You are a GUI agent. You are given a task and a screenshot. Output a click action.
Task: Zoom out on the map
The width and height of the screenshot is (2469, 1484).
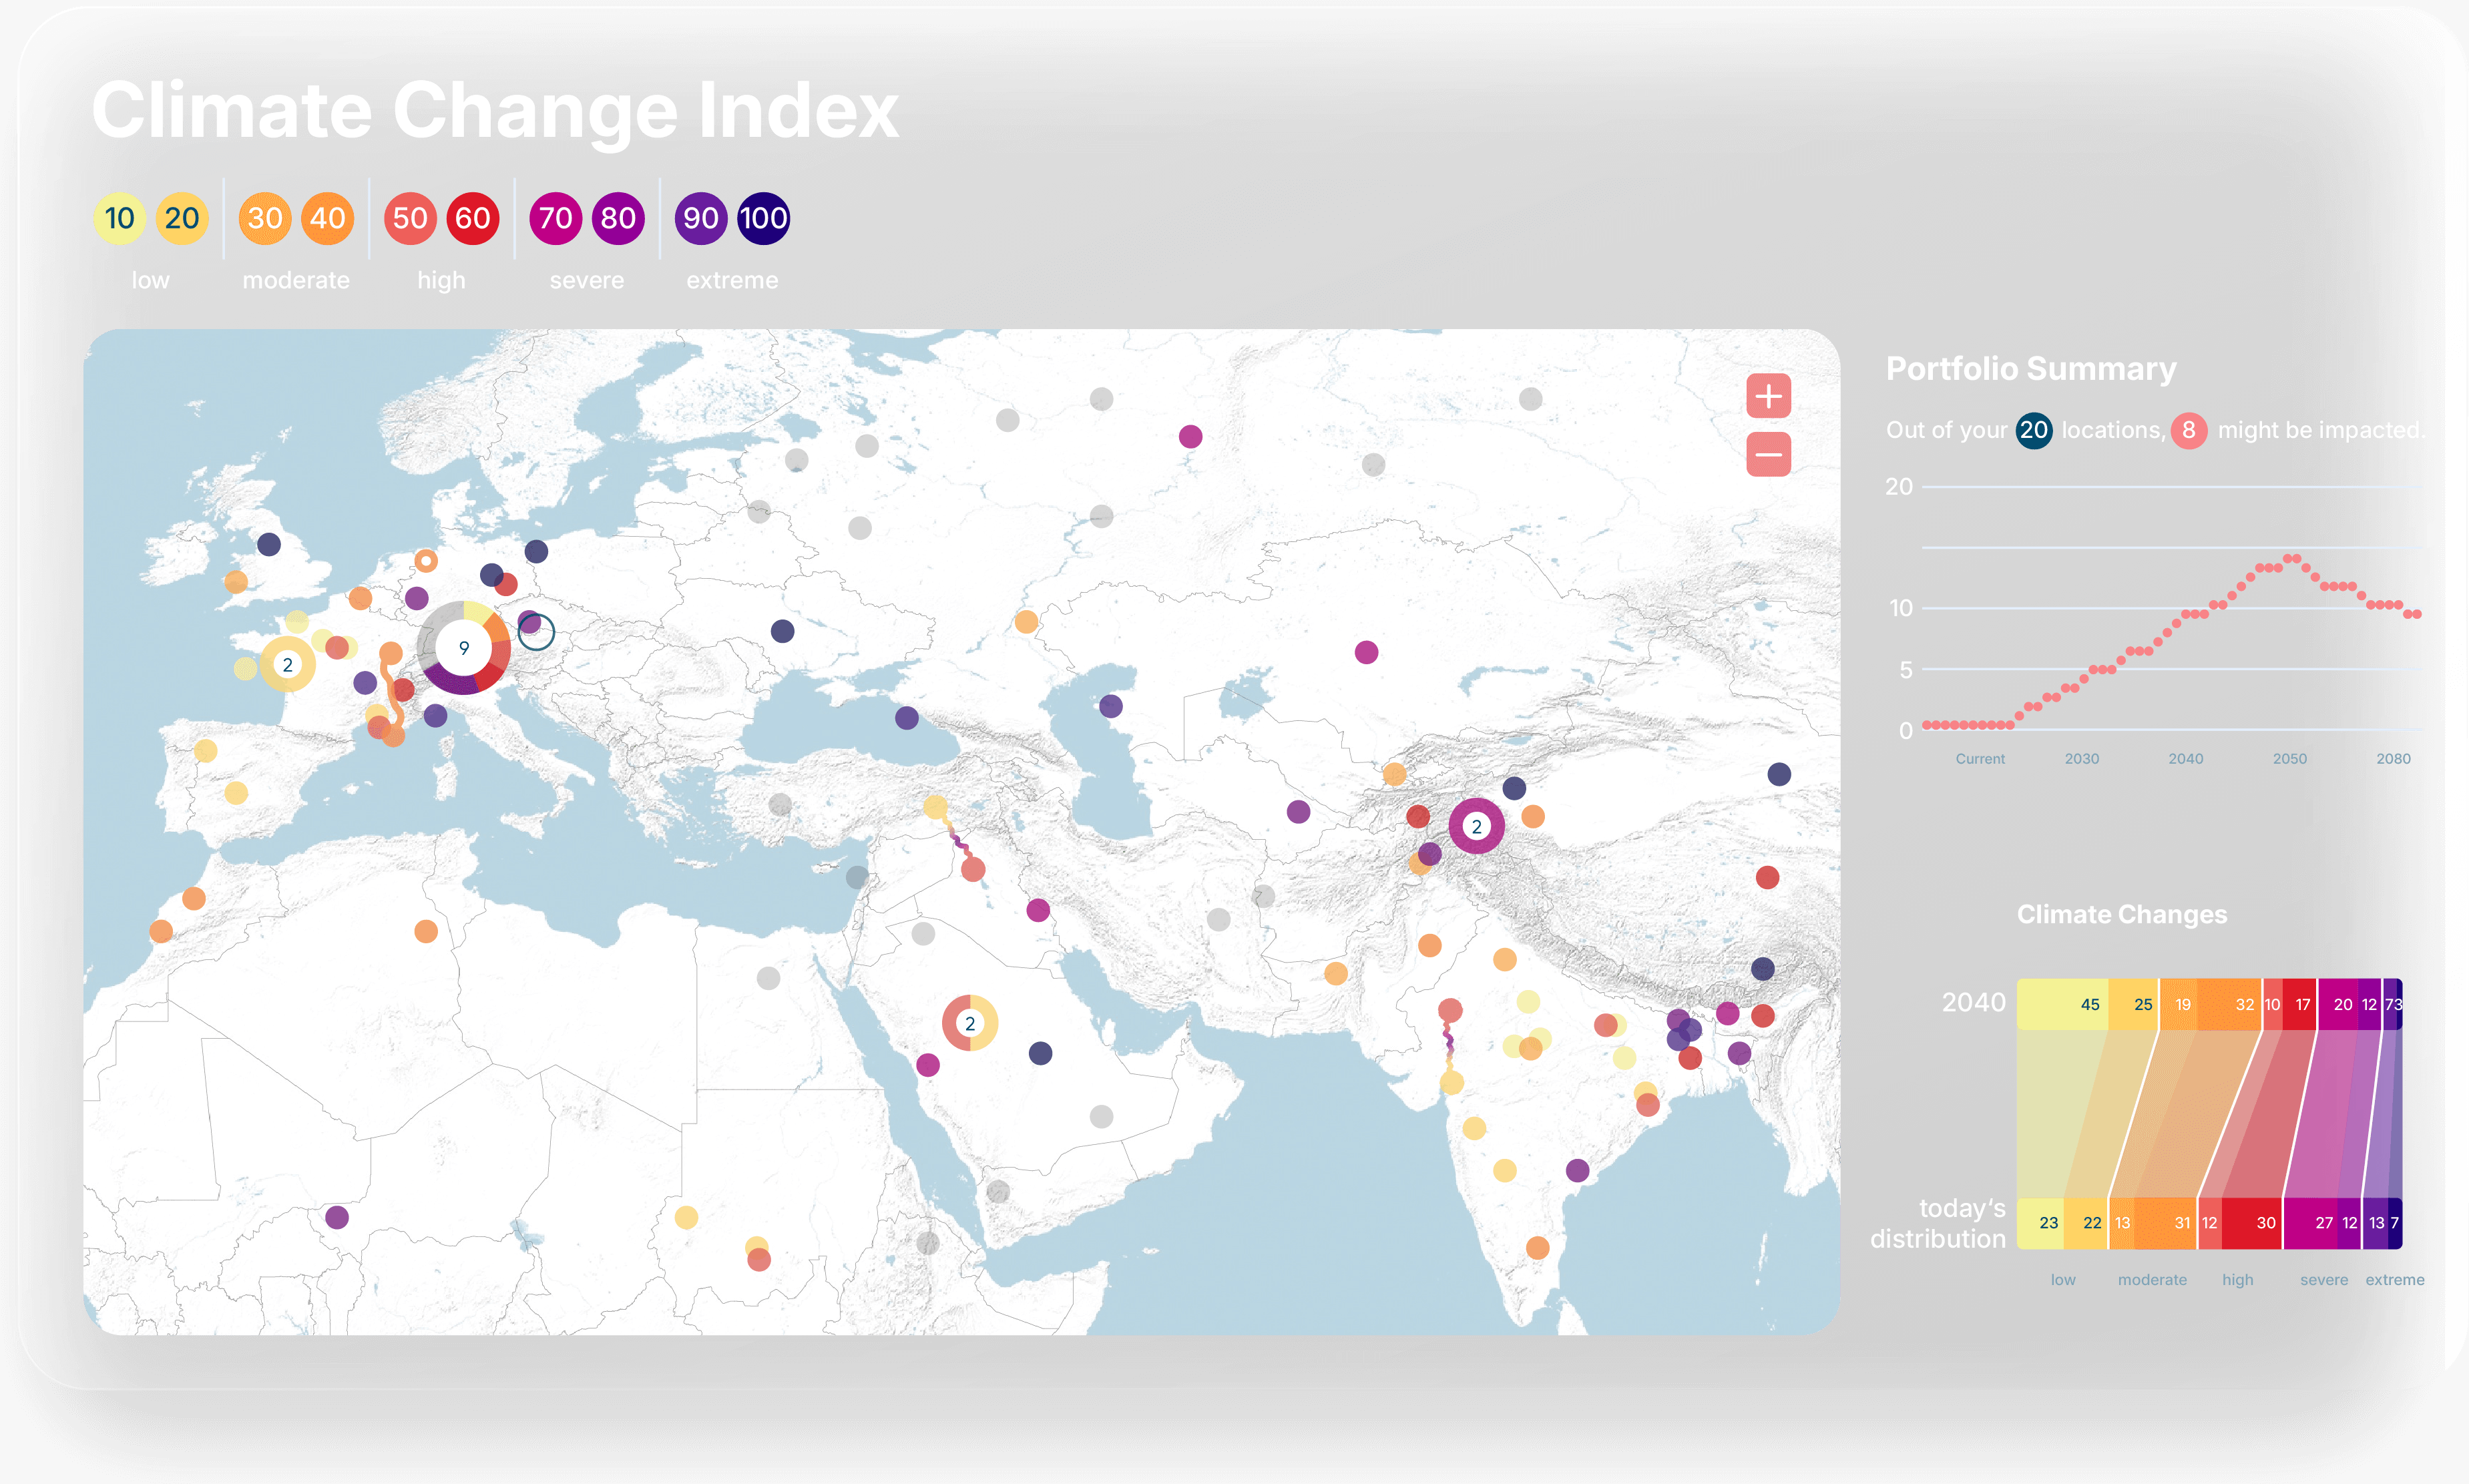point(1768,454)
